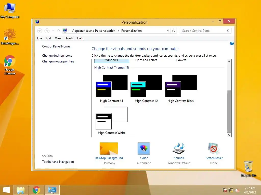
Task: Open the Screen Saver icon
Action: click(214, 148)
